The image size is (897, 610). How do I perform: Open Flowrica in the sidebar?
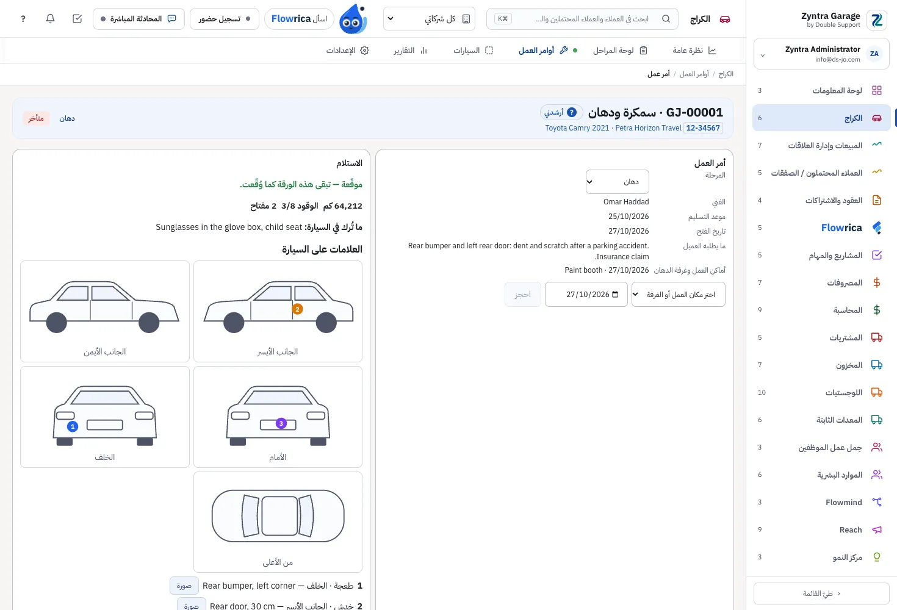(821, 228)
